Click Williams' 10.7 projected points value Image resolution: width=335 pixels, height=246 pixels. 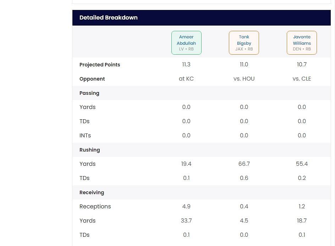click(x=302, y=65)
